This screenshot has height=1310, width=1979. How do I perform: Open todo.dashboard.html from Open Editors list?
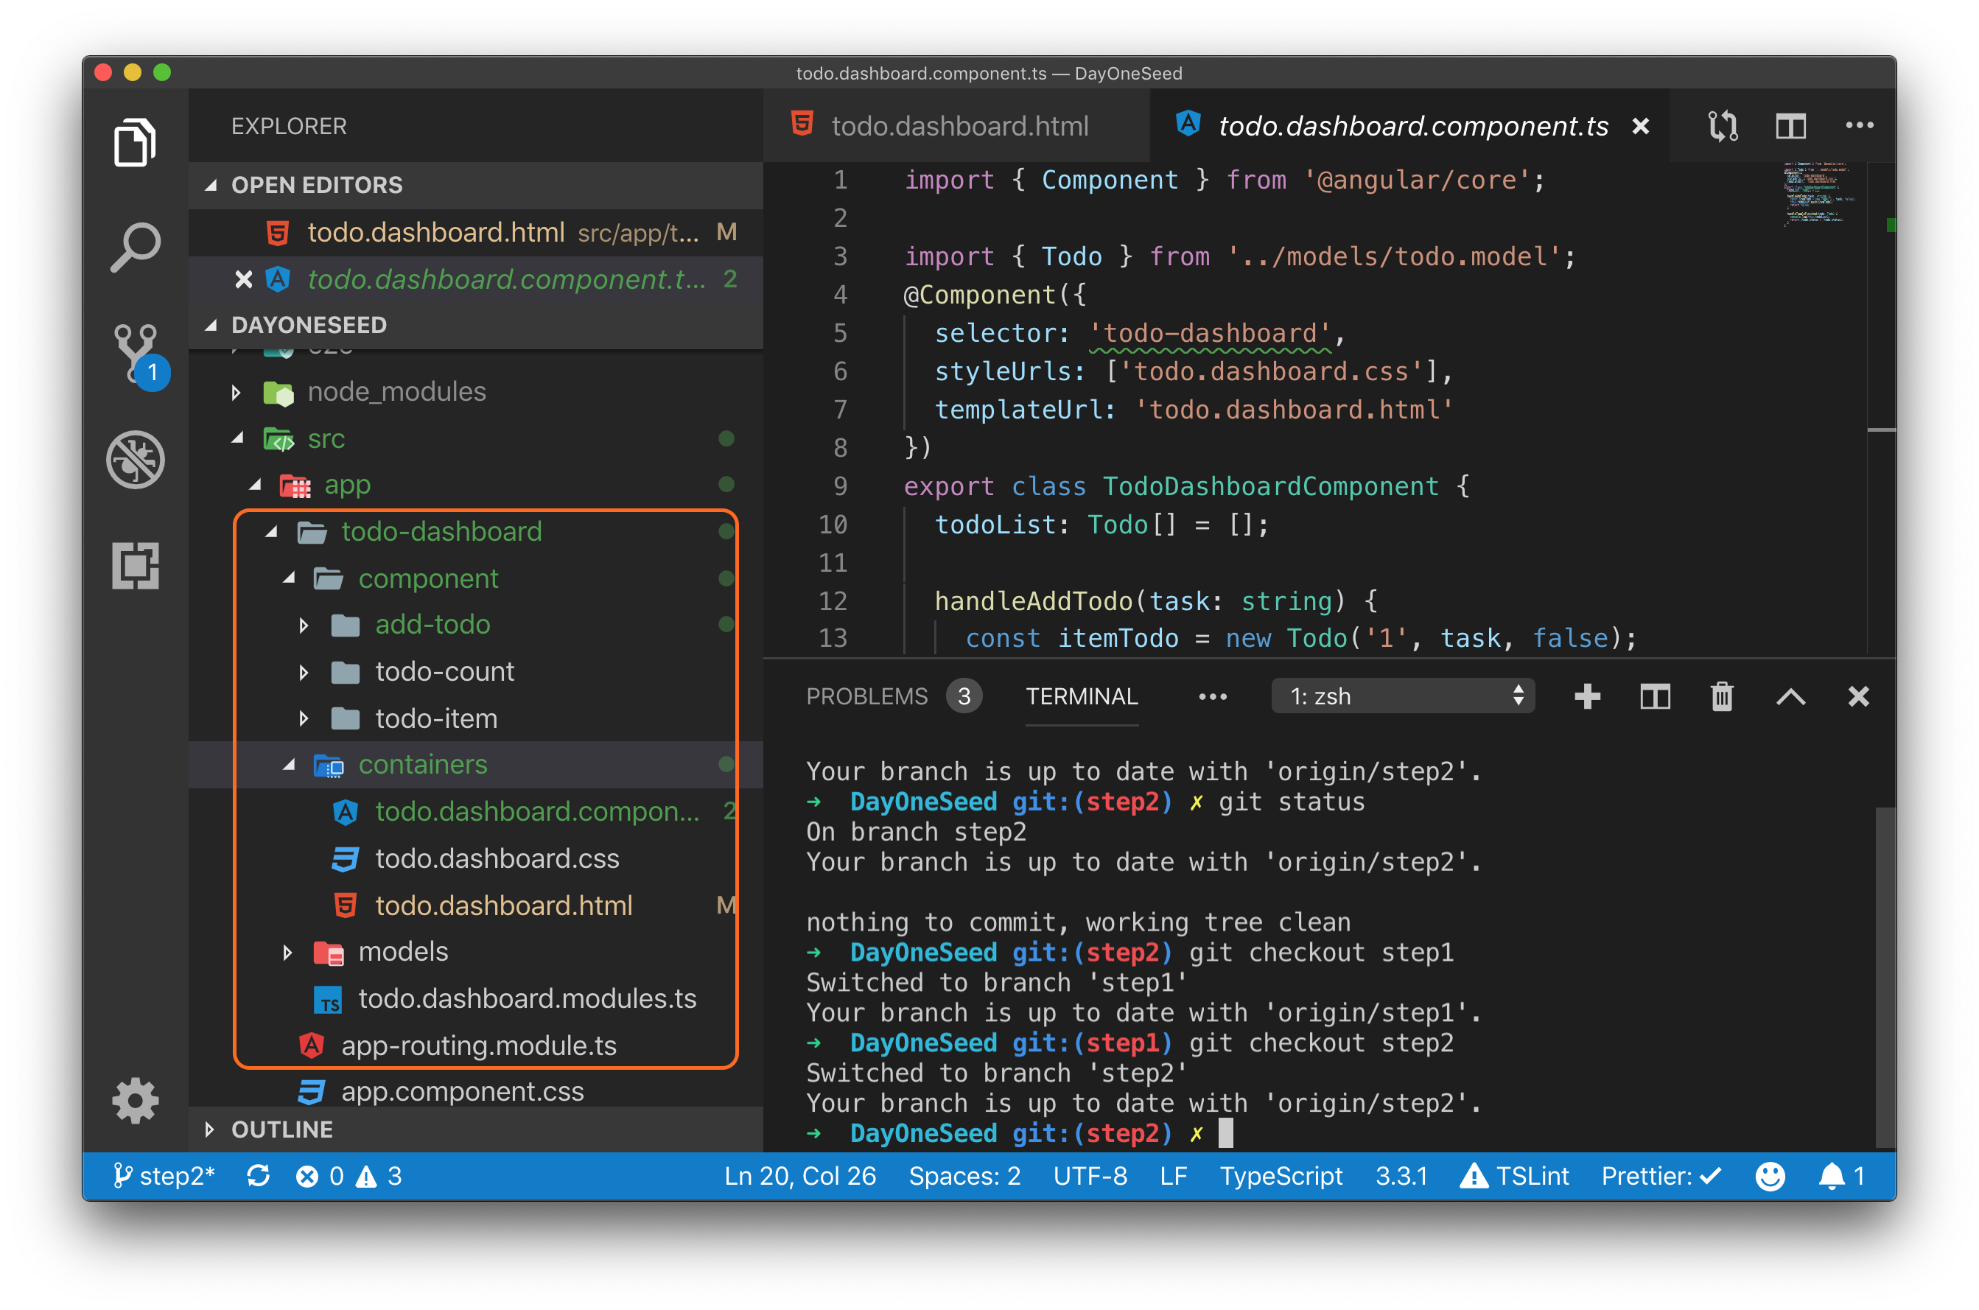coord(476,232)
